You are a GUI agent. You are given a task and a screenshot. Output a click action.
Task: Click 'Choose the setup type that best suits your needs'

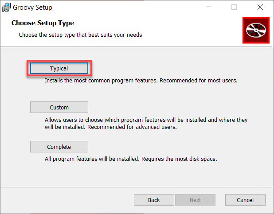coord(80,35)
